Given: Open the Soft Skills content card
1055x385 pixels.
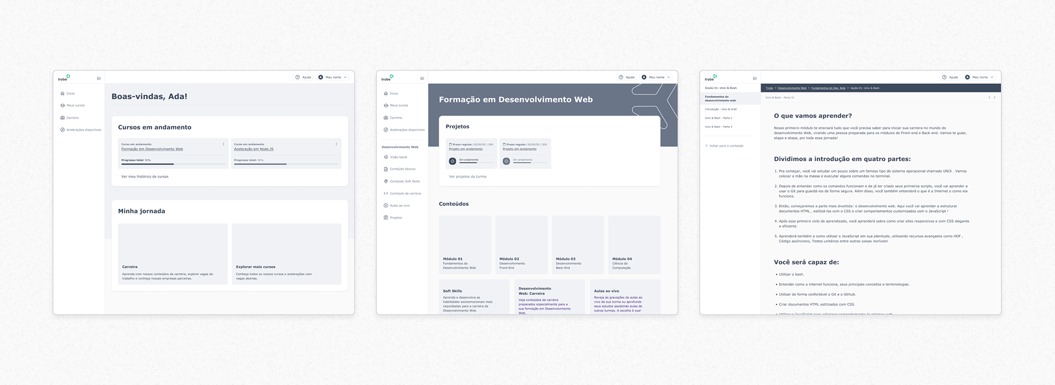Looking at the screenshot, I should [x=474, y=297].
